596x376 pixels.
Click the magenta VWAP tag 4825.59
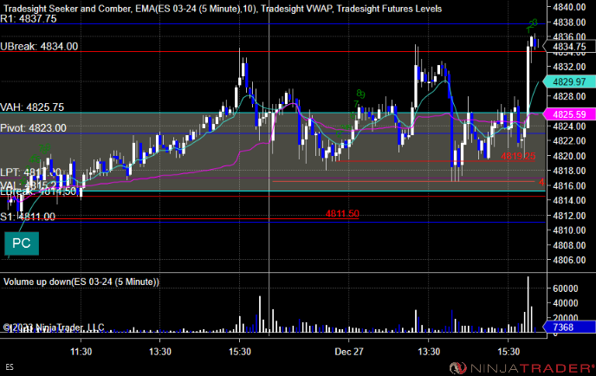coord(569,114)
